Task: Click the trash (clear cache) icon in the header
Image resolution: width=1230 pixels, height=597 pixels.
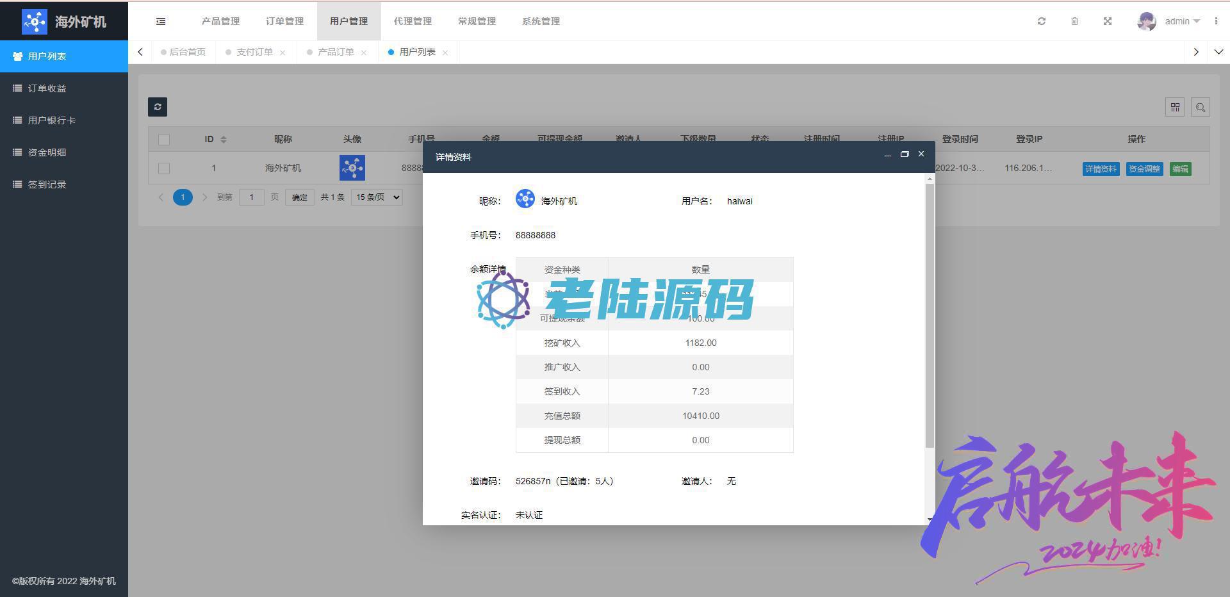Action: point(1074,21)
